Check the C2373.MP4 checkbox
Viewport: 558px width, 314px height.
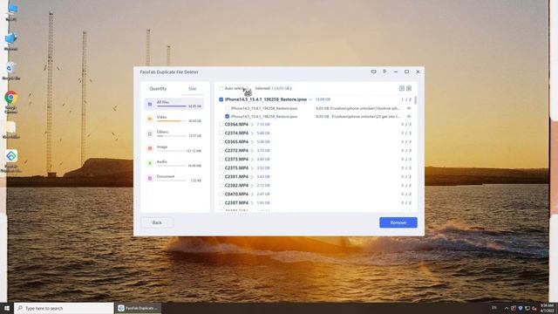[x=221, y=159]
